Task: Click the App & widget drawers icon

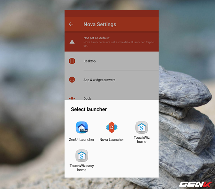Action: pos(72,80)
